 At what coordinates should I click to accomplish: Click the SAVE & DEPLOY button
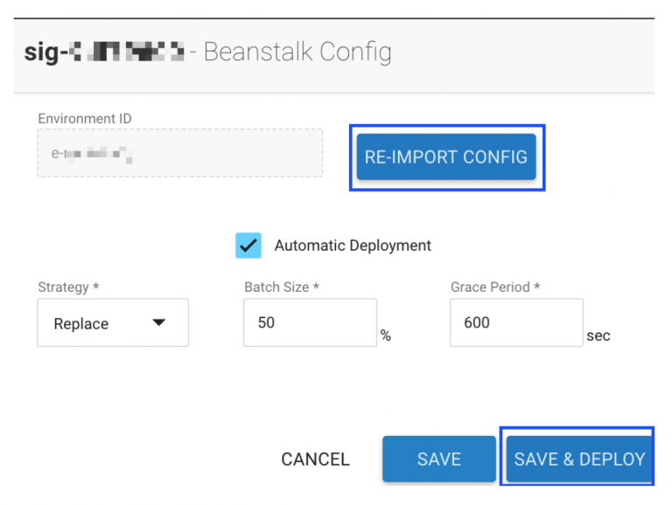point(579,460)
